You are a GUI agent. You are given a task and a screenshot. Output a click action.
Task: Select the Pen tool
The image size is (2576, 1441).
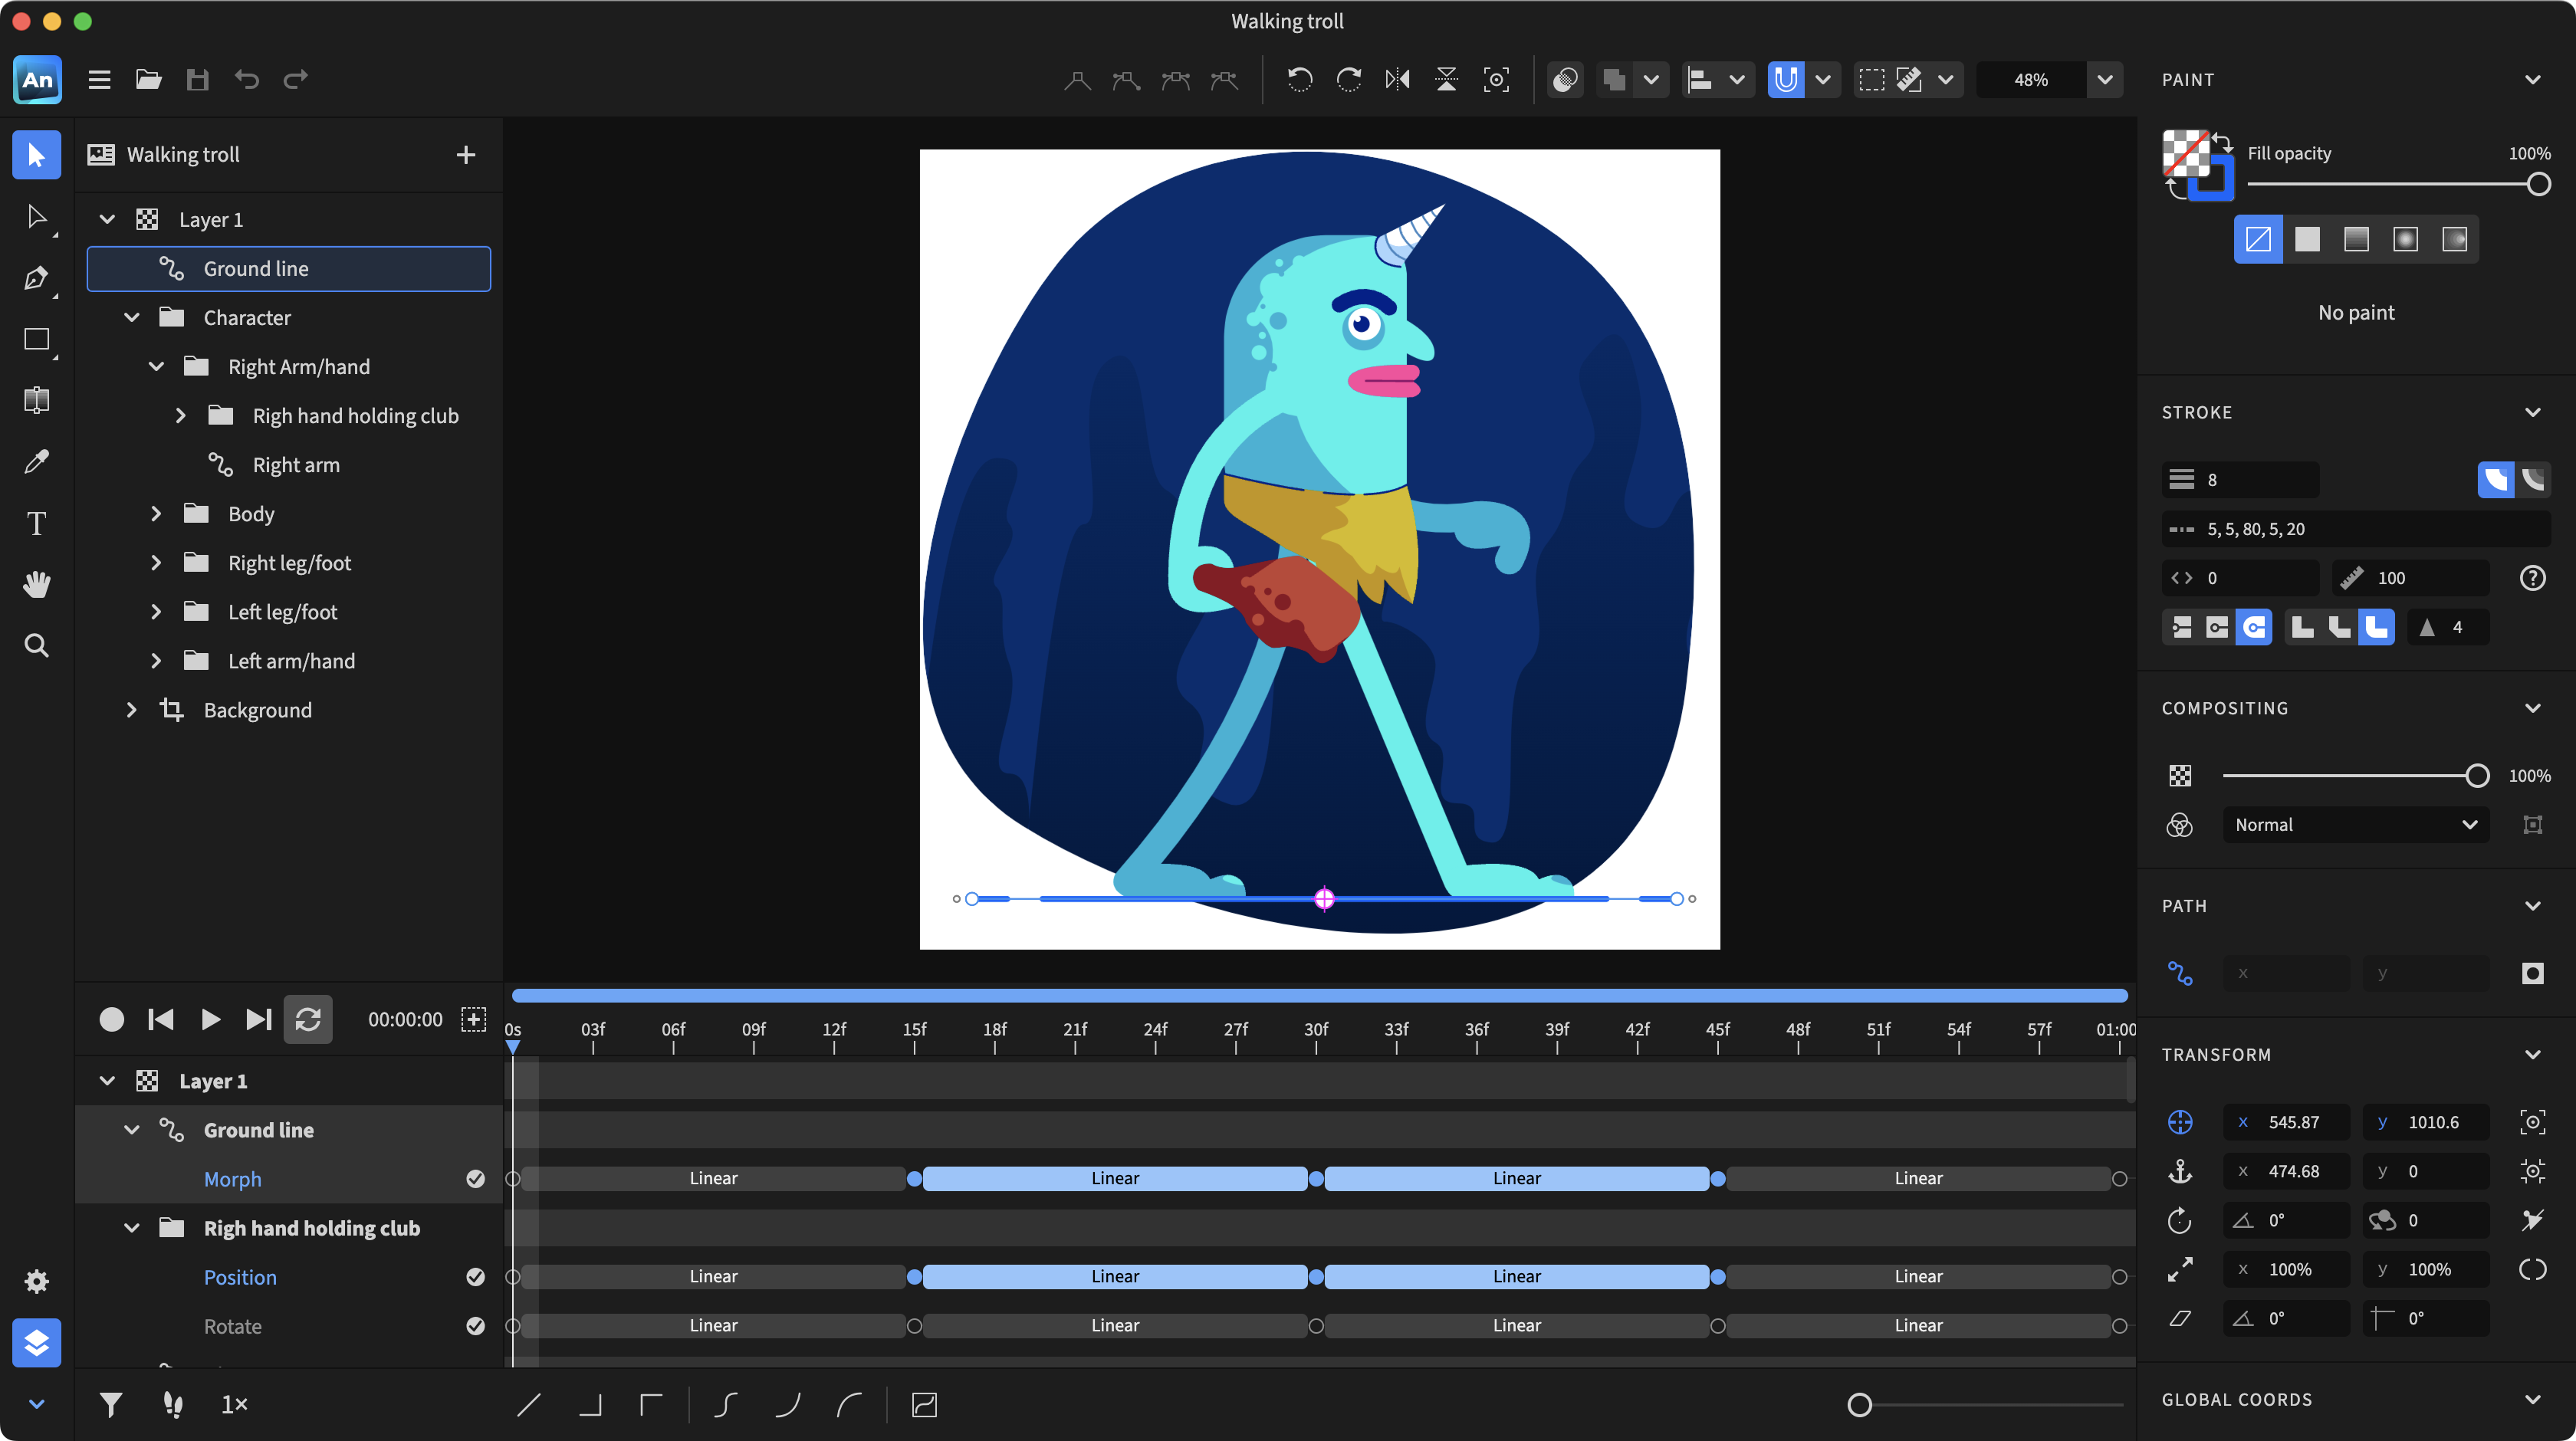pos(36,279)
